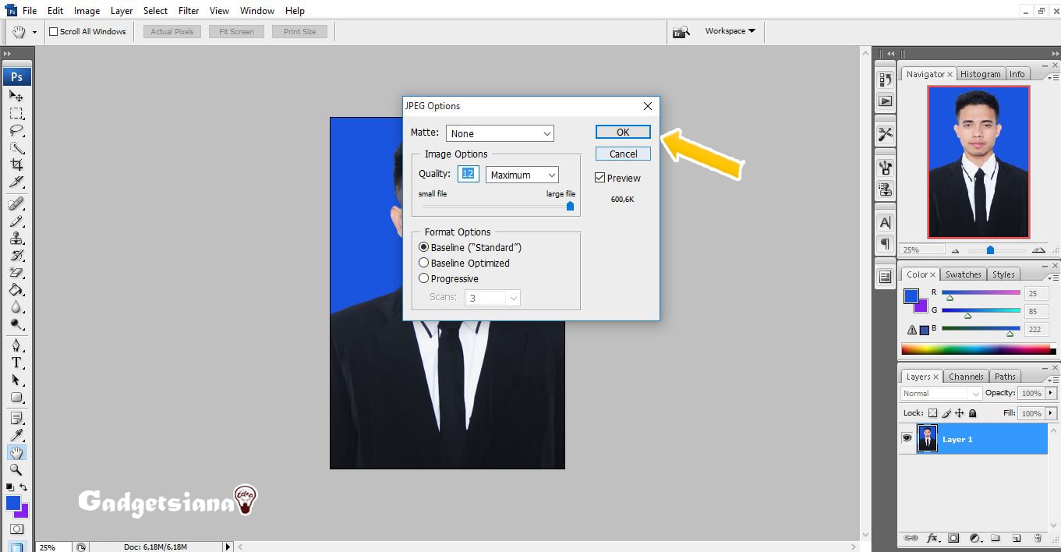Screen dimensions: 1061x552
Task: Enable Scroll All Windows checkbox
Action: (54, 31)
